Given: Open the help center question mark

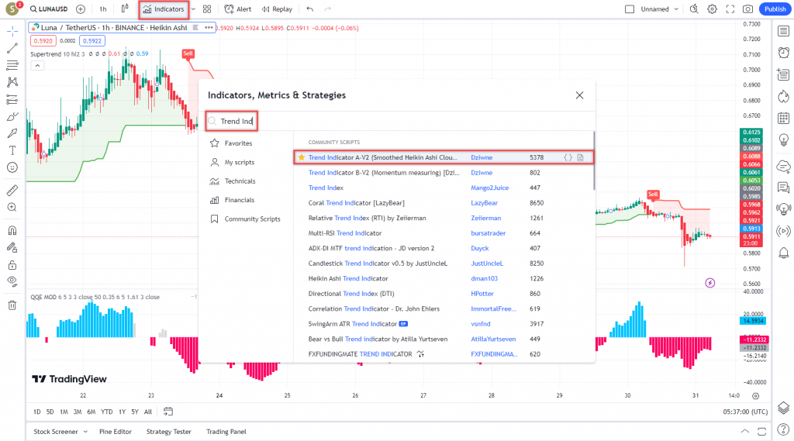Looking at the screenshot, I should coord(783,429).
